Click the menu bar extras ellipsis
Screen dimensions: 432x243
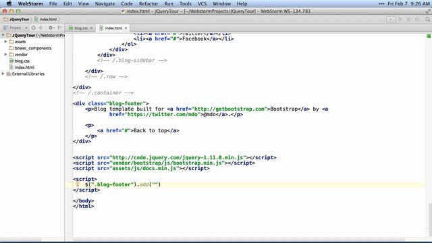click(x=381, y=3)
